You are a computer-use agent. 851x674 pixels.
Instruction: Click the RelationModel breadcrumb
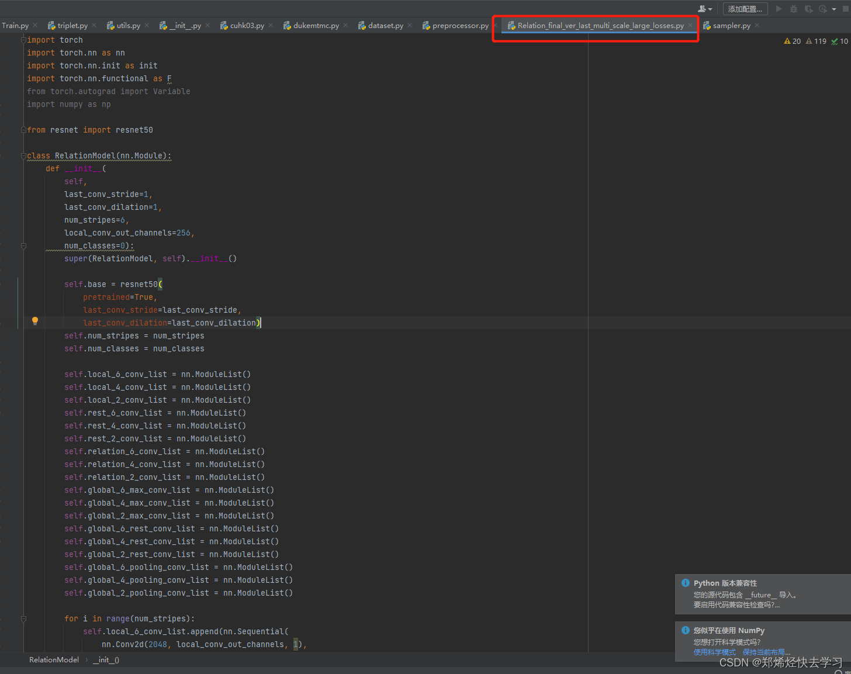pyautogui.click(x=54, y=659)
